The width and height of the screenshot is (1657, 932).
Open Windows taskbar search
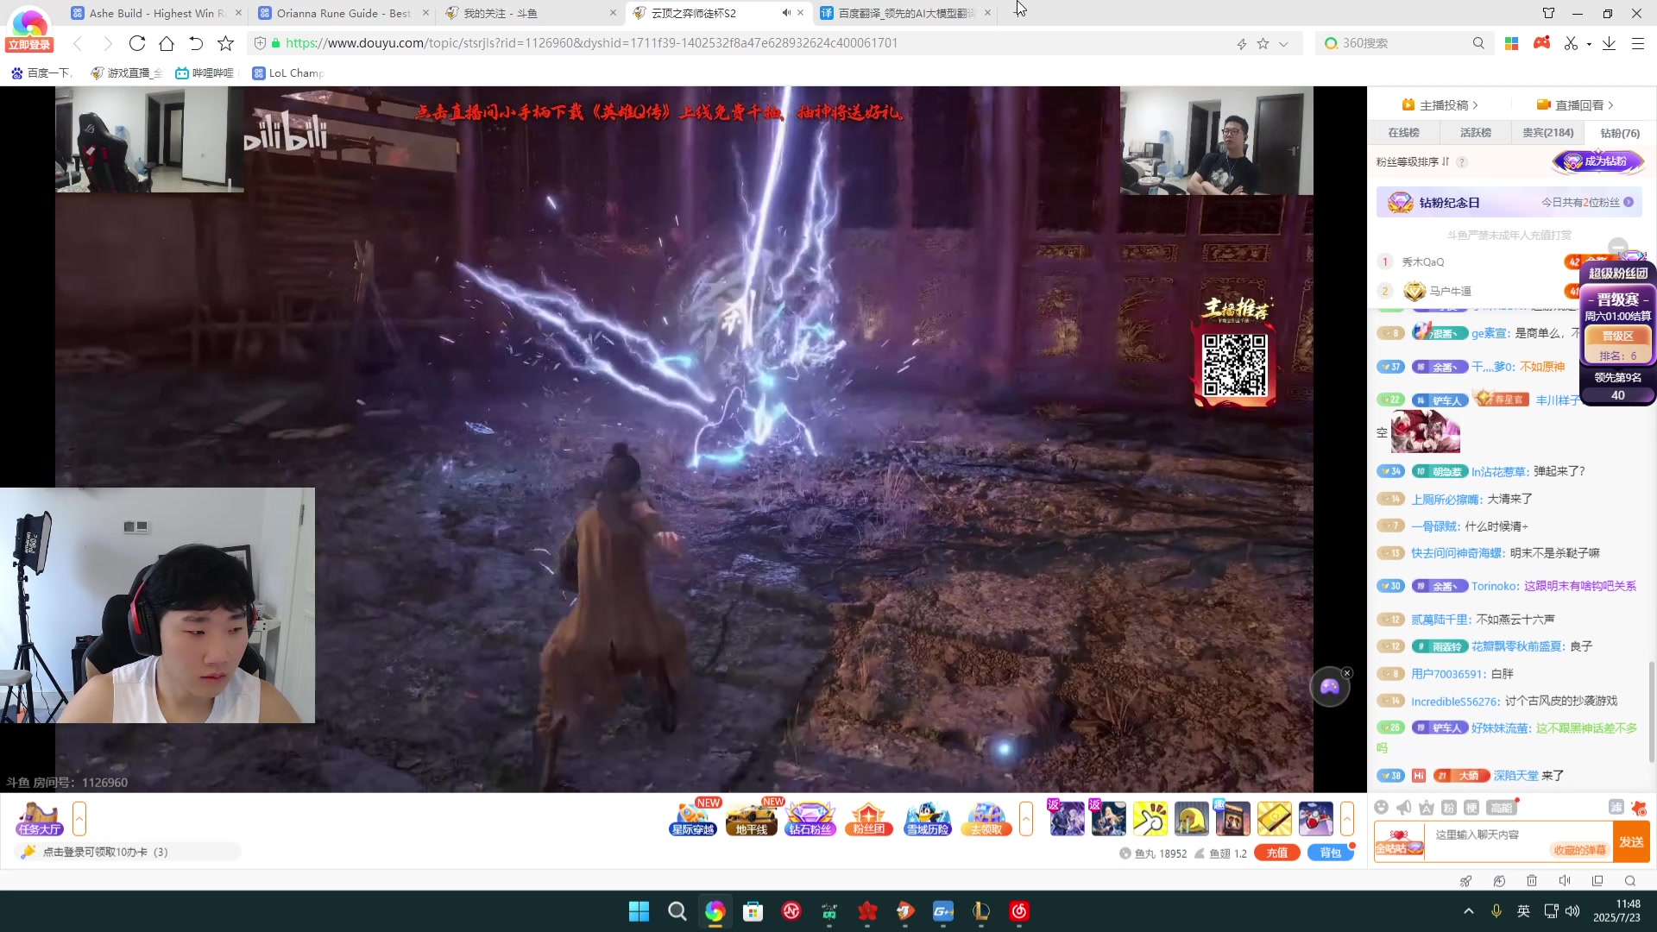click(677, 911)
